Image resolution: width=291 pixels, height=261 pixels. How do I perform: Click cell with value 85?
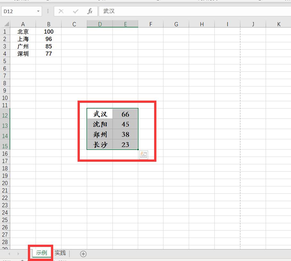pos(49,46)
